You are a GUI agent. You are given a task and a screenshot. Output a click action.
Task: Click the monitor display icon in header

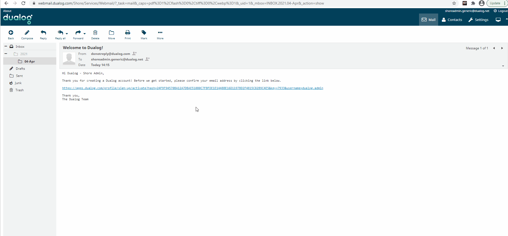pyautogui.click(x=498, y=20)
